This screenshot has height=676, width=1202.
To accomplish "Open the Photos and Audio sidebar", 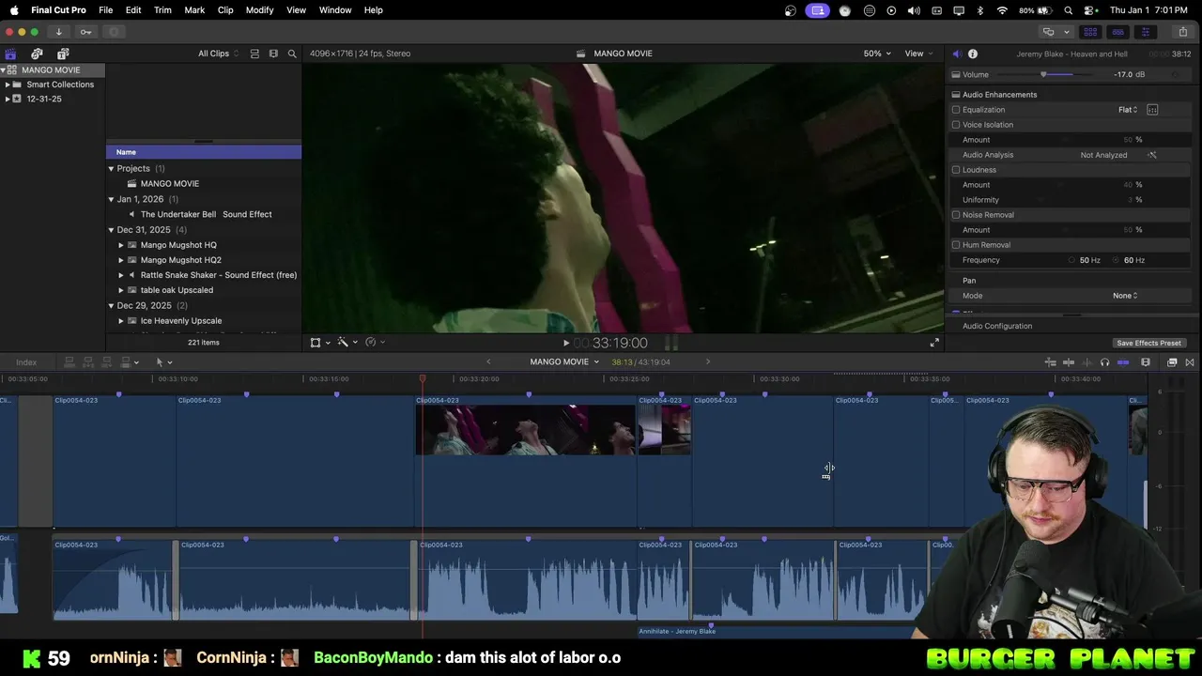I will [x=37, y=54].
